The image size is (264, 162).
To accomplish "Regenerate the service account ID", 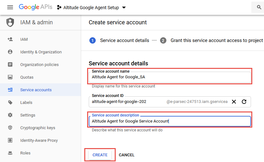I will pos(244,102).
